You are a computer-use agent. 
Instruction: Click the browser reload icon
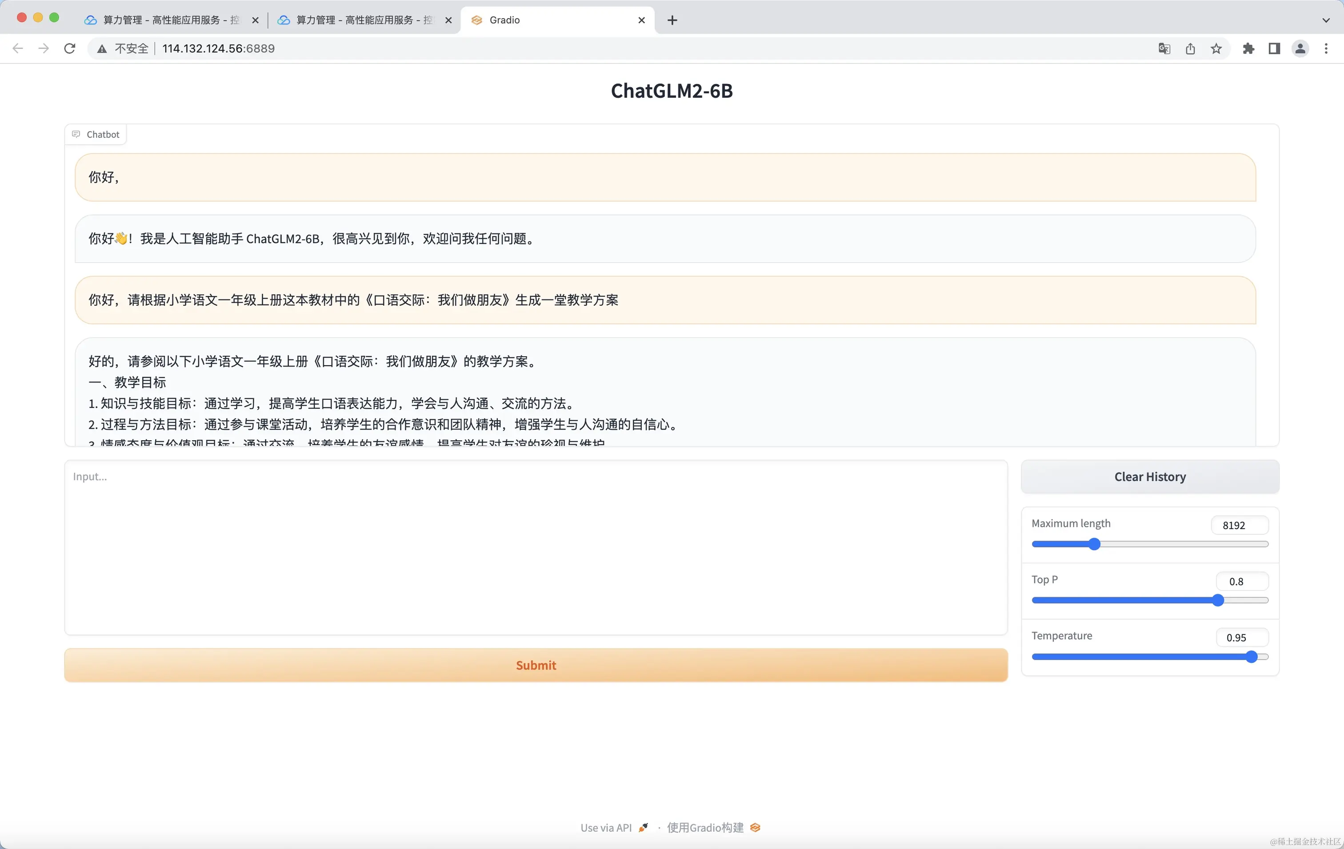pyautogui.click(x=70, y=48)
